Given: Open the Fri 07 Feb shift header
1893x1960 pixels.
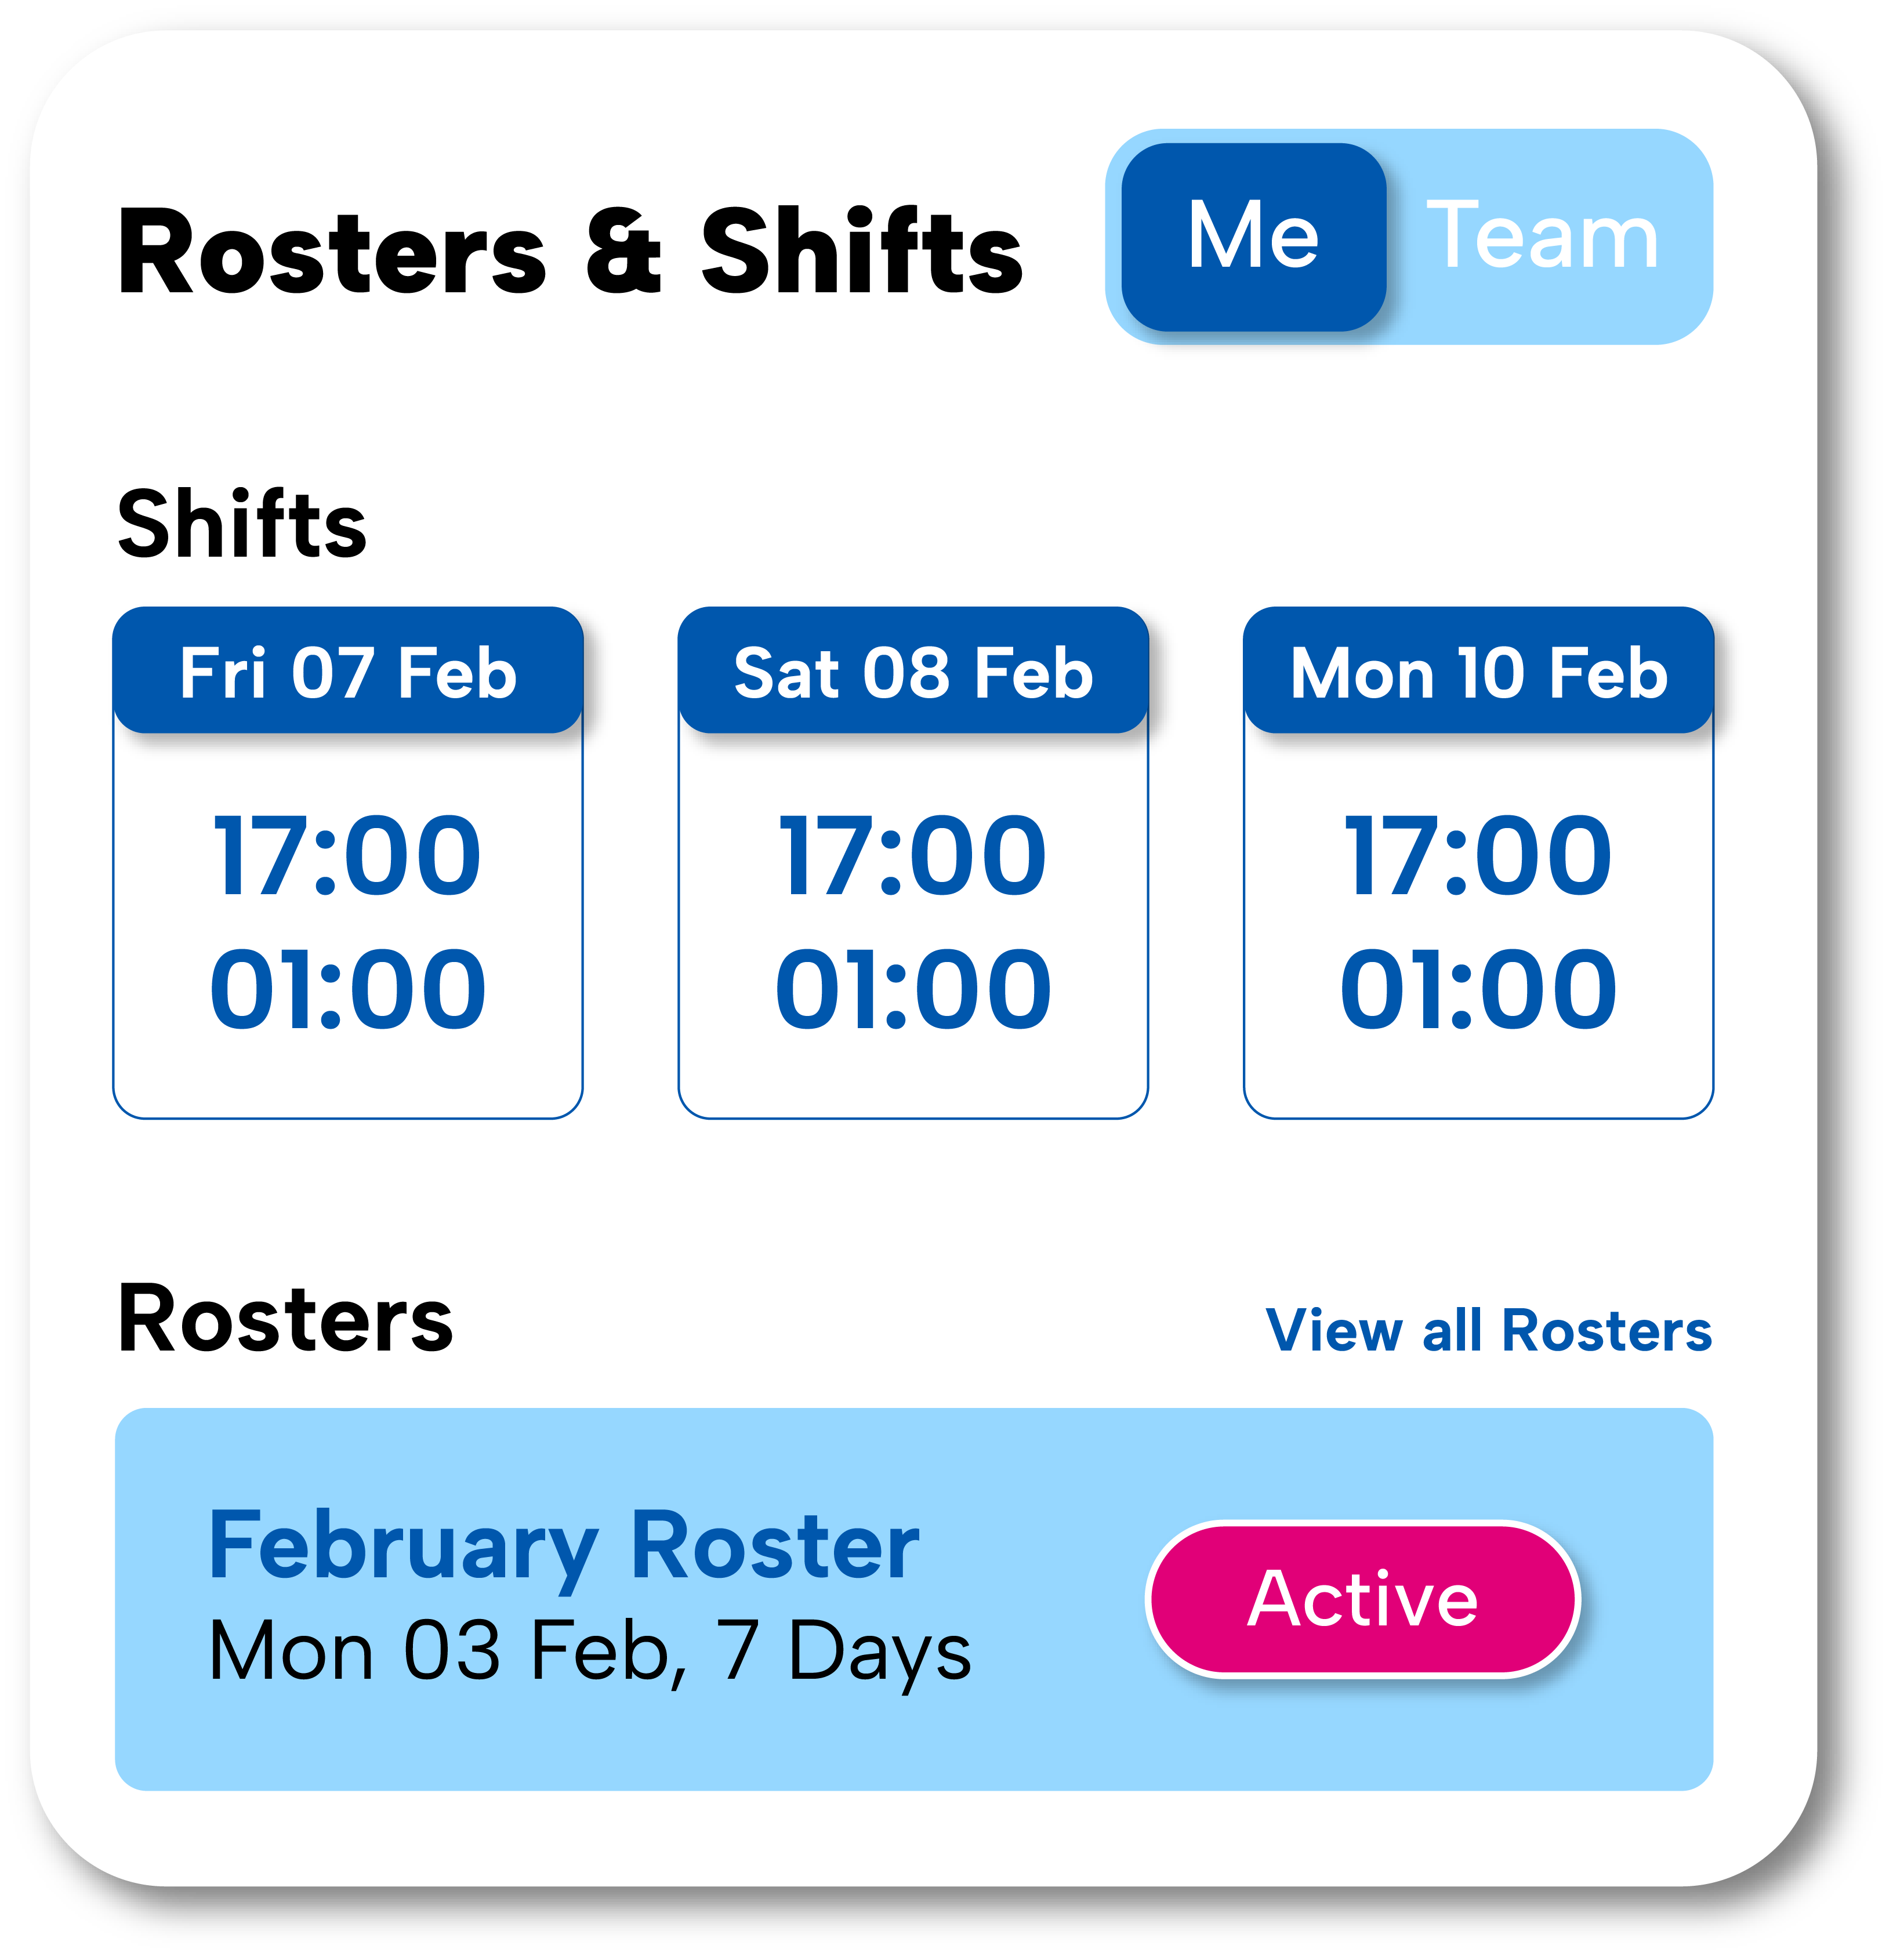Looking at the screenshot, I should click(348, 671).
